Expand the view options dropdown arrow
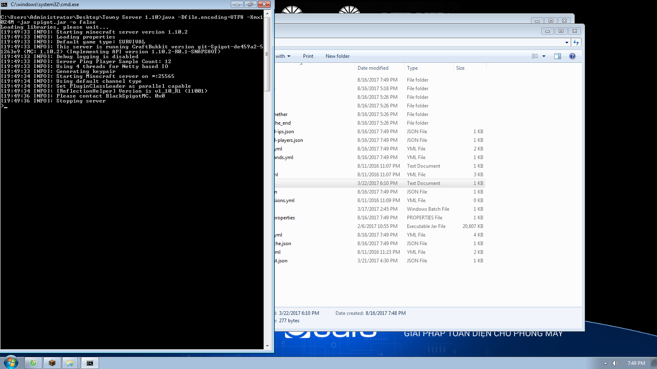Image resolution: width=657 pixels, height=369 pixels. pyautogui.click(x=544, y=56)
